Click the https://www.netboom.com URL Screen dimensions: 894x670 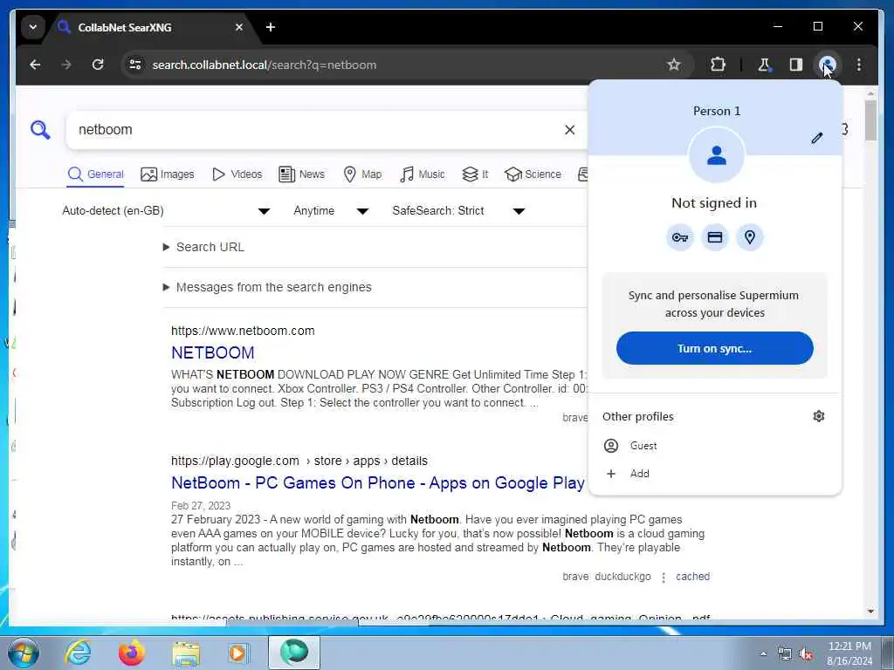(243, 331)
